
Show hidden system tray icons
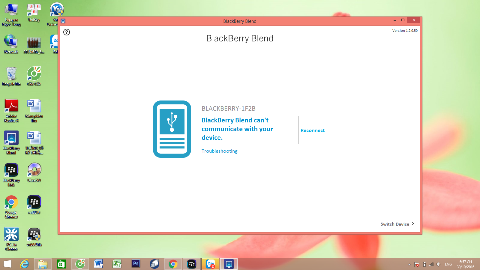point(409,264)
